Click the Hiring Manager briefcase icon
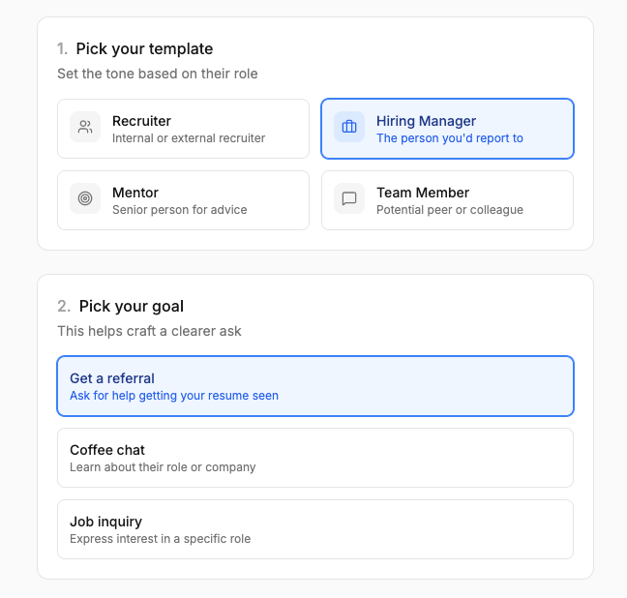The height and width of the screenshot is (598, 627). tap(349, 127)
